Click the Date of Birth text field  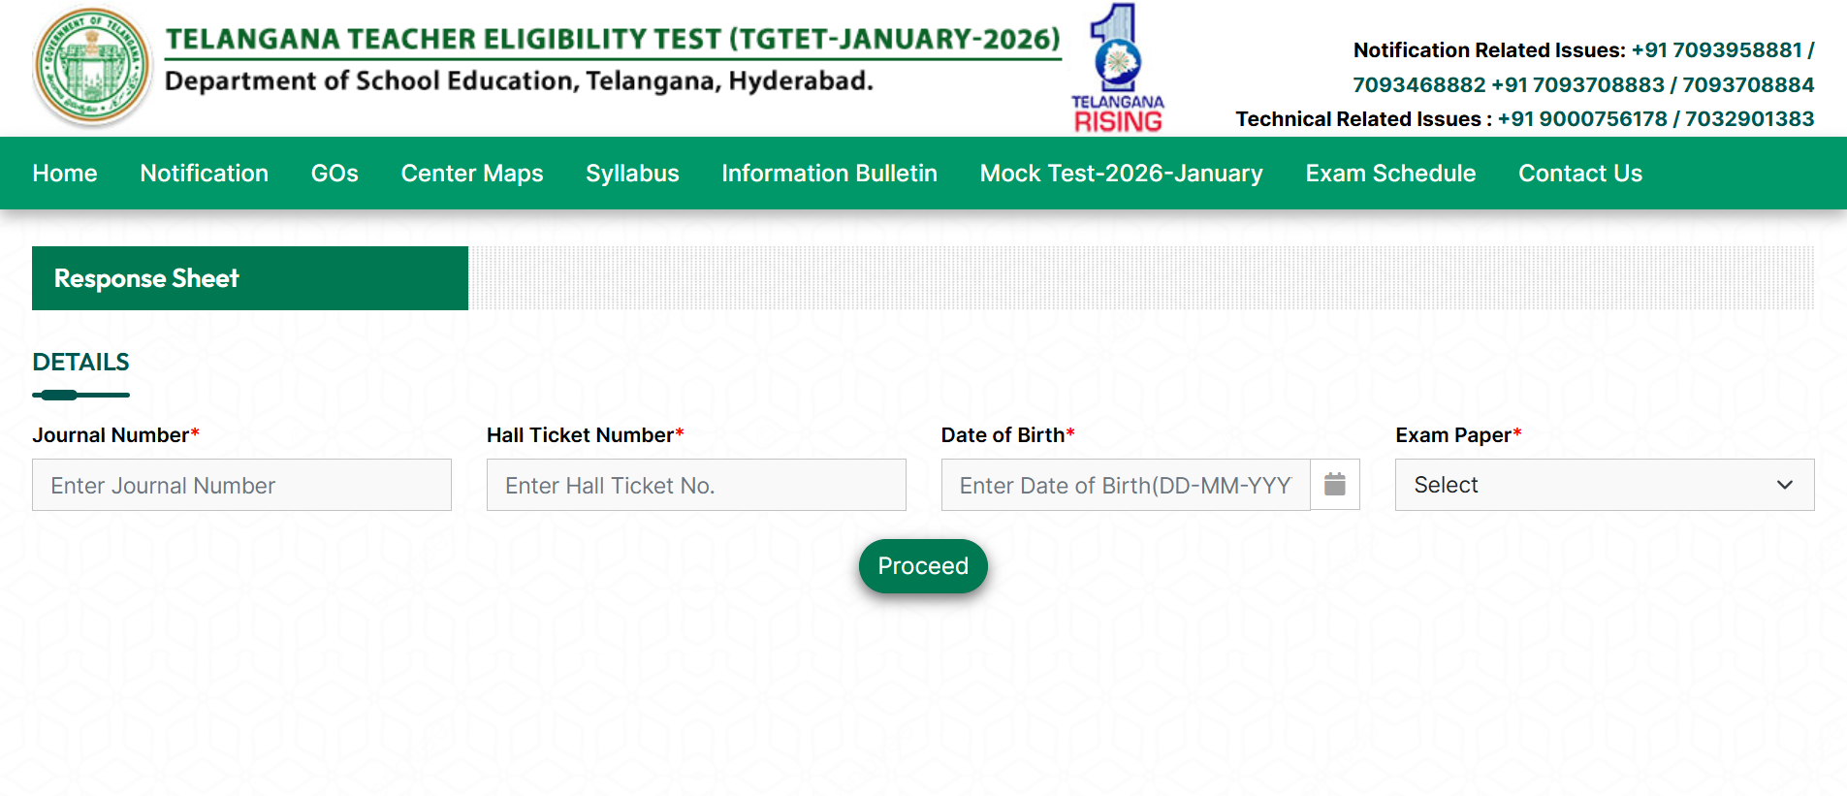point(1125,485)
